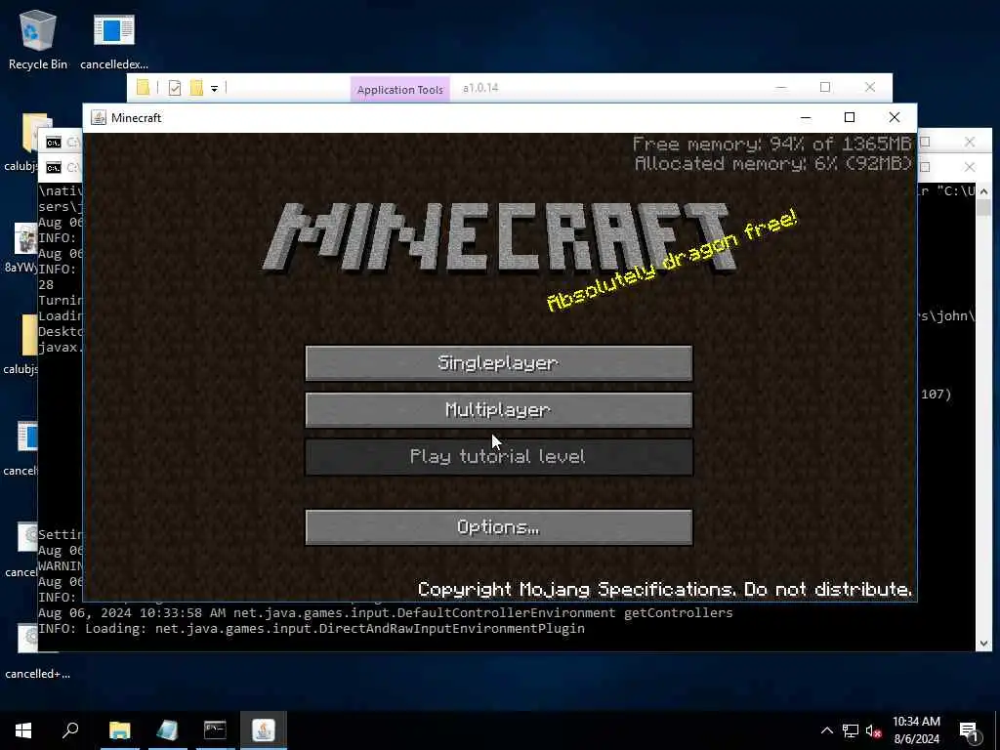Switch to the Java app on the taskbar
This screenshot has width=1000, height=750.
click(264, 730)
